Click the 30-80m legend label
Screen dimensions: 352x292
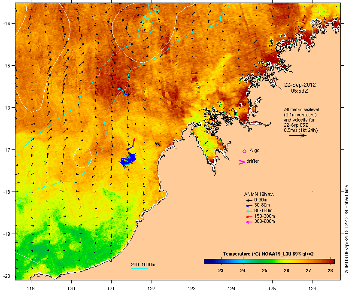(x=262, y=205)
